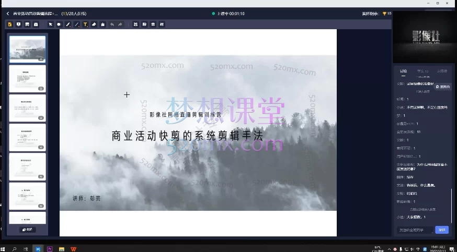Select the brush pen tool
Viewport: 457px width, 252px height.
pyautogui.click(x=68, y=25)
